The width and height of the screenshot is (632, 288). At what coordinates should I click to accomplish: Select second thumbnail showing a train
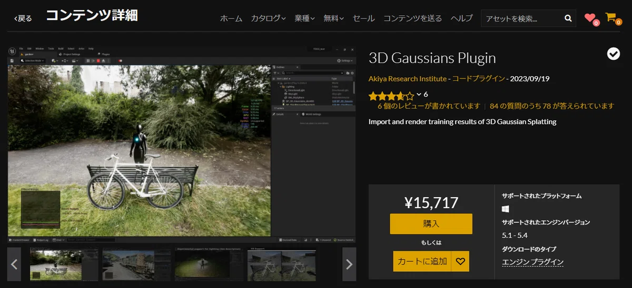pyautogui.click(x=137, y=264)
